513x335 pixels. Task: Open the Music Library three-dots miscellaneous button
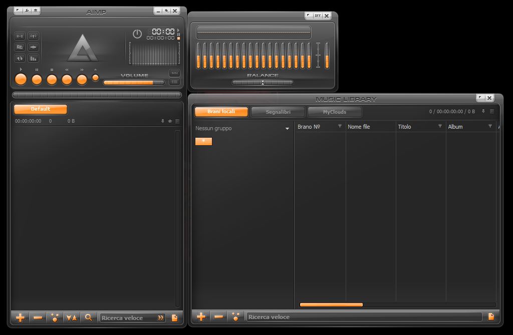235,316
